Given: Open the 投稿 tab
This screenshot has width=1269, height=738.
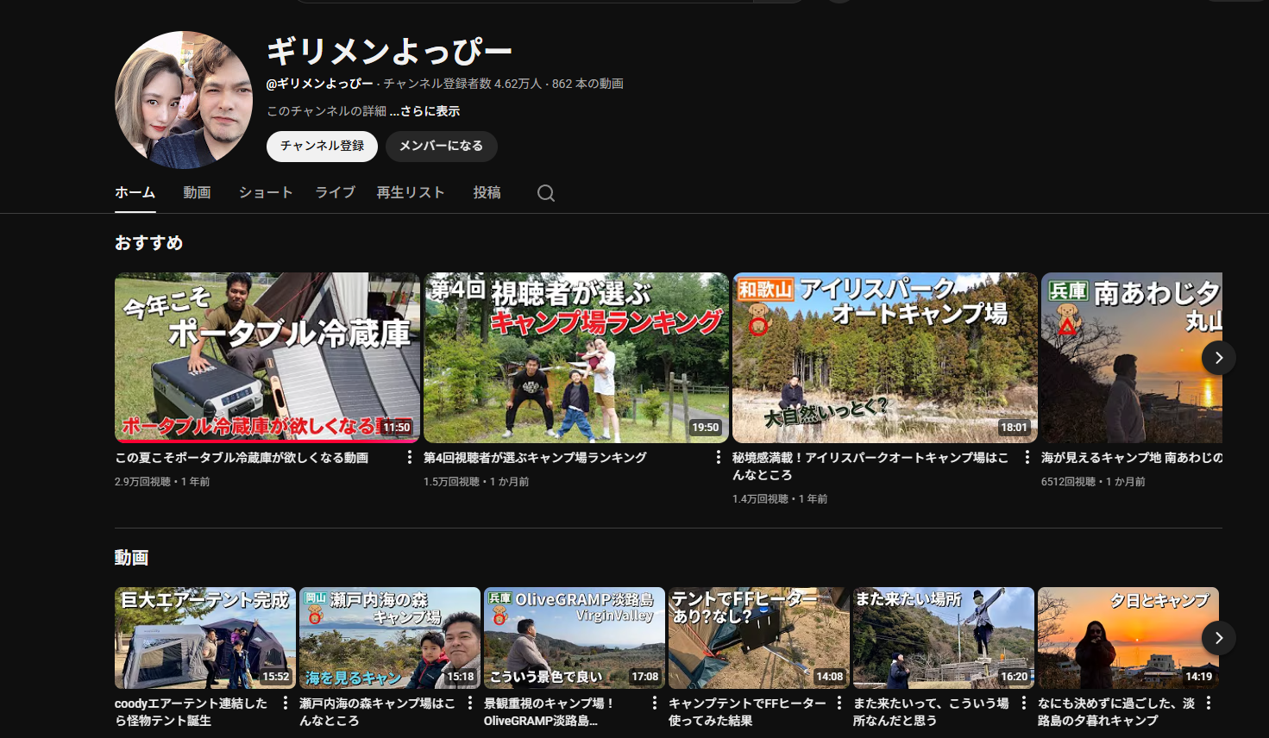Looking at the screenshot, I should 487,192.
